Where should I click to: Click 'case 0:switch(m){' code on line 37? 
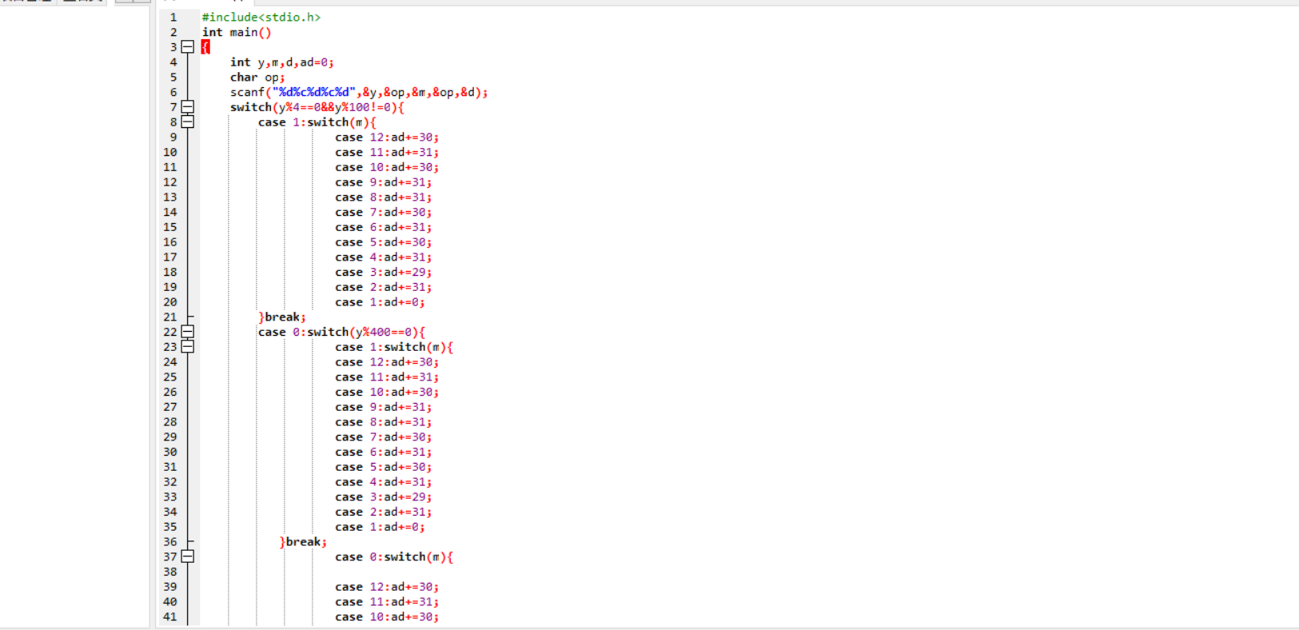(x=394, y=556)
